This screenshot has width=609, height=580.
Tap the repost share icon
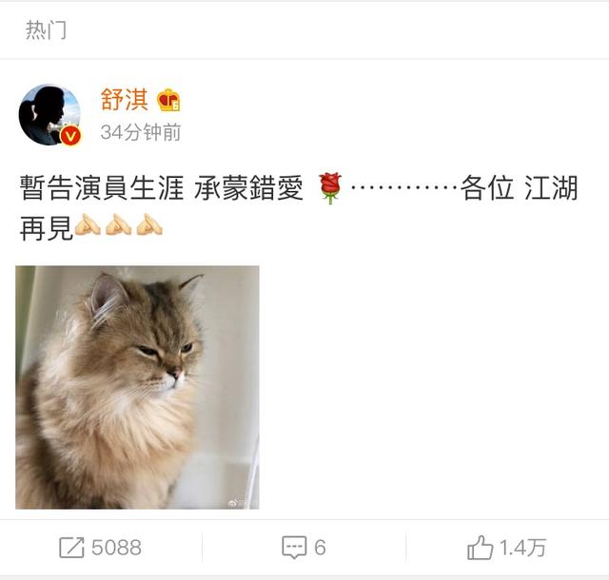pyautogui.click(x=71, y=548)
